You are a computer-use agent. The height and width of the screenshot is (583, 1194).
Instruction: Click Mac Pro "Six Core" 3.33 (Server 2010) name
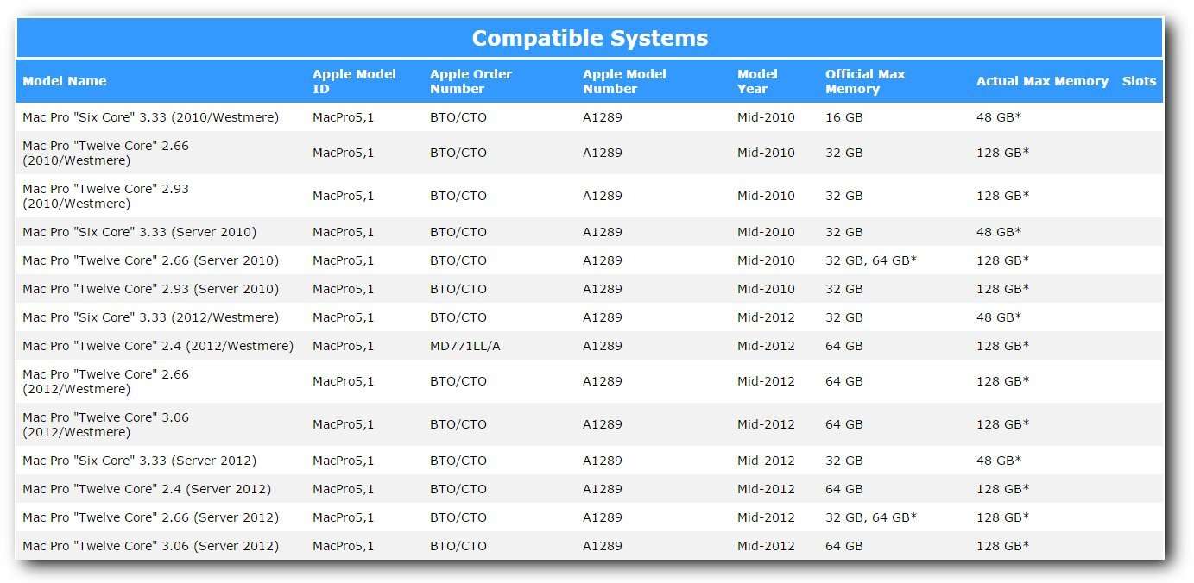(139, 232)
